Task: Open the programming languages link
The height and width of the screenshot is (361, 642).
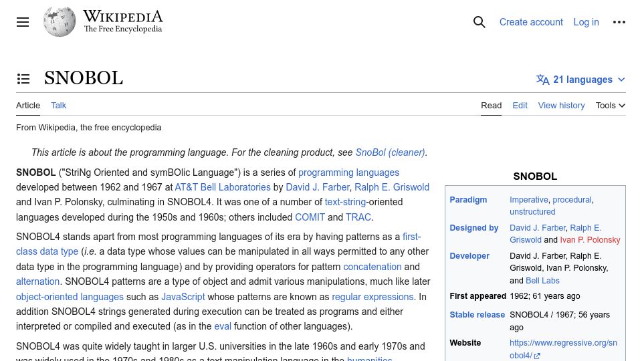Action: click(348, 172)
